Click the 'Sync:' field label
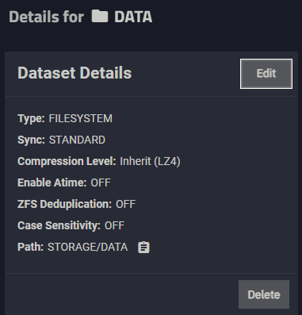This screenshot has width=302, height=315. [x=31, y=140]
